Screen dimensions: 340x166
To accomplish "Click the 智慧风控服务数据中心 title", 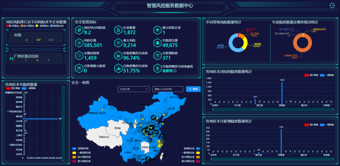I will 170,6.
